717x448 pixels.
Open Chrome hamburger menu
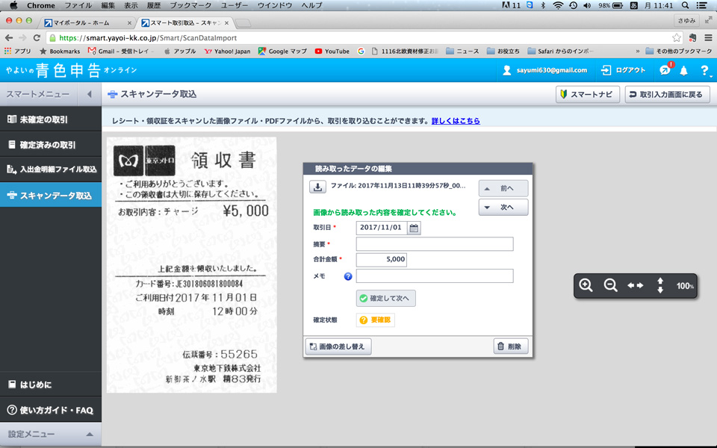coord(708,38)
